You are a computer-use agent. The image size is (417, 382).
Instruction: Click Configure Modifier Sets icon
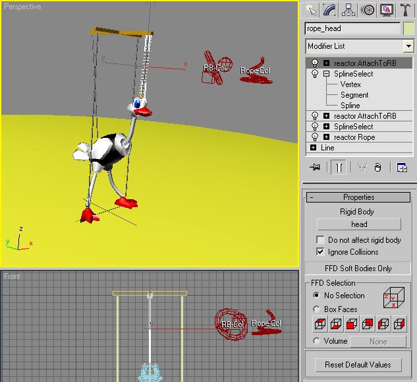(402, 168)
